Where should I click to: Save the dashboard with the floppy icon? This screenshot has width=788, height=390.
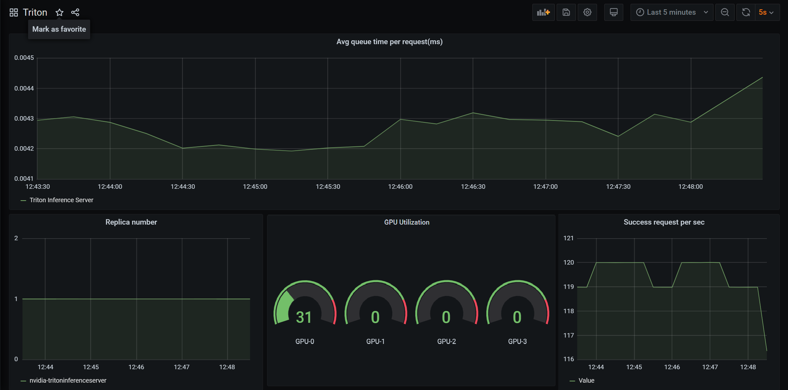click(566, 12)
